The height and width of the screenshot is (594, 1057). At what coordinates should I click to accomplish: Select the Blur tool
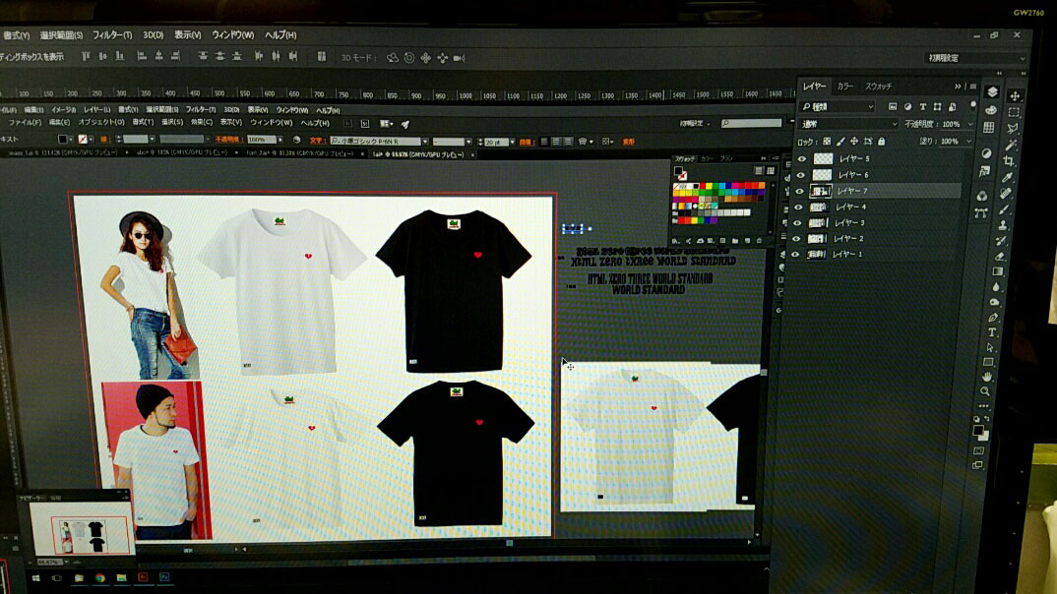pos(997,287)
